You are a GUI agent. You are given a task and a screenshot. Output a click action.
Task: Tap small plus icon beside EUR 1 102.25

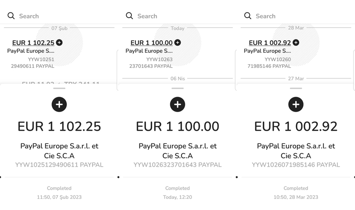(59, 43)
